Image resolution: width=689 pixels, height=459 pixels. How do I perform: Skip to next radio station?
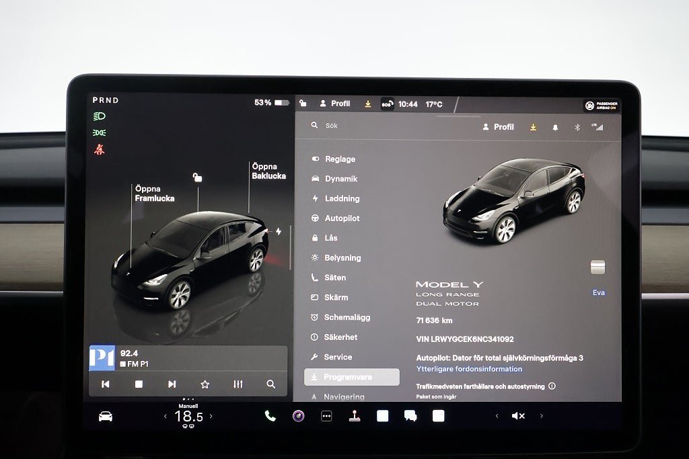pyautogui.click(x=172, y=384)
